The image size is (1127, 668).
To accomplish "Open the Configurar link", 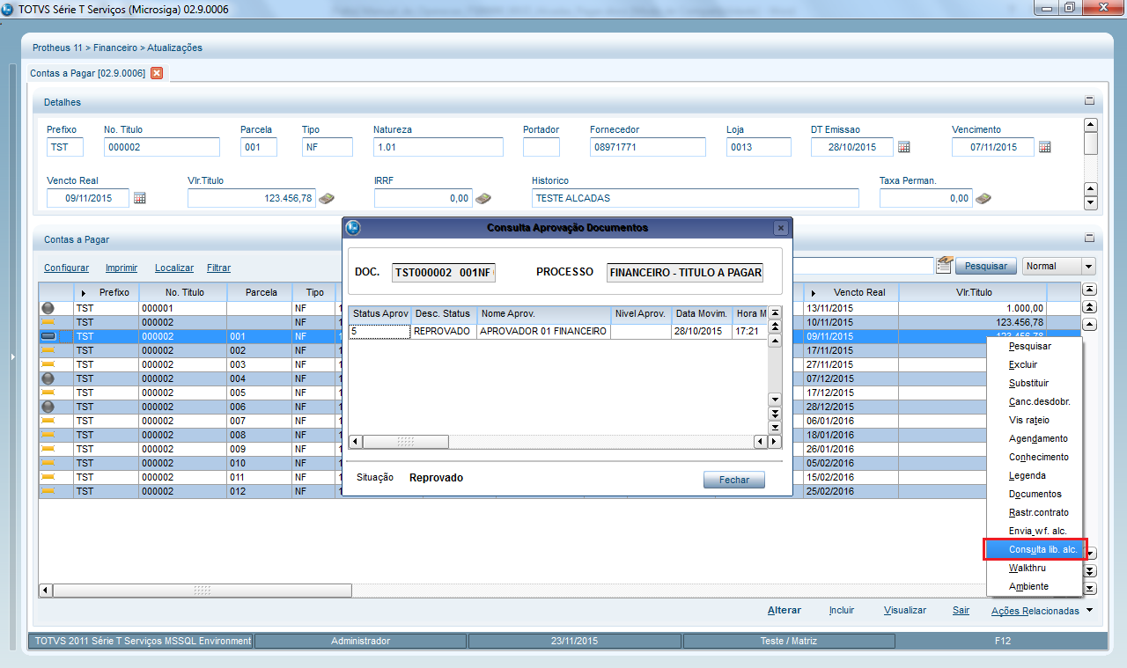I will pos(66,268).
